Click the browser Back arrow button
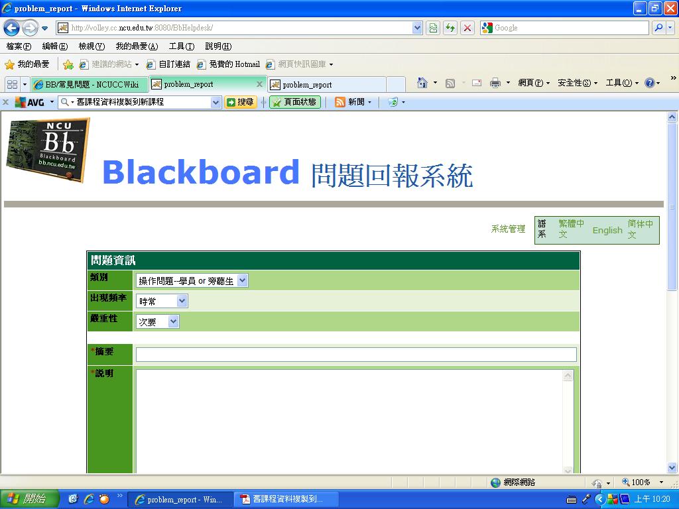Screen dimensions: 679x509 pos(11,28)
